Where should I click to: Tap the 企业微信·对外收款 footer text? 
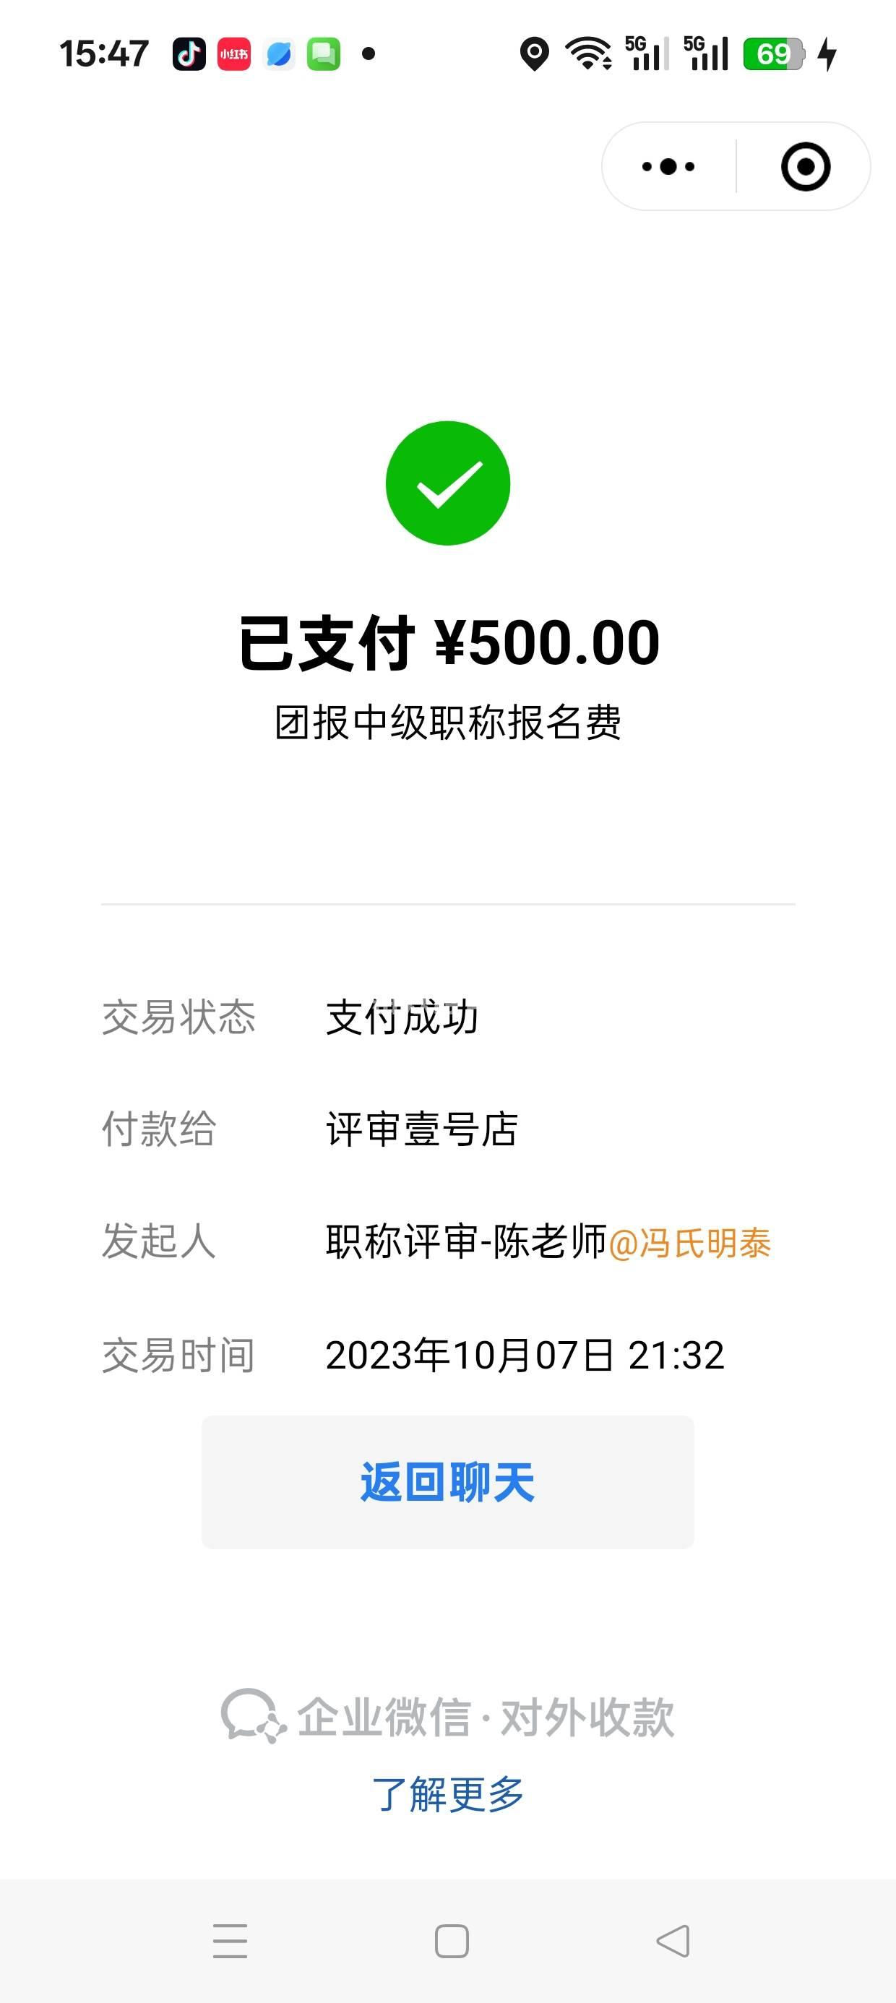(486, 1717)
